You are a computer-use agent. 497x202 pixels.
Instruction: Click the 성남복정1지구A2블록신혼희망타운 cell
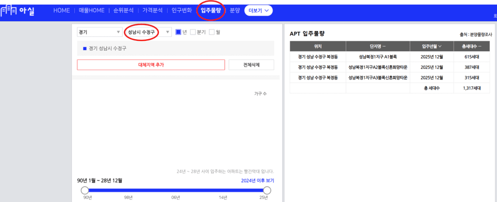(378, 67)
